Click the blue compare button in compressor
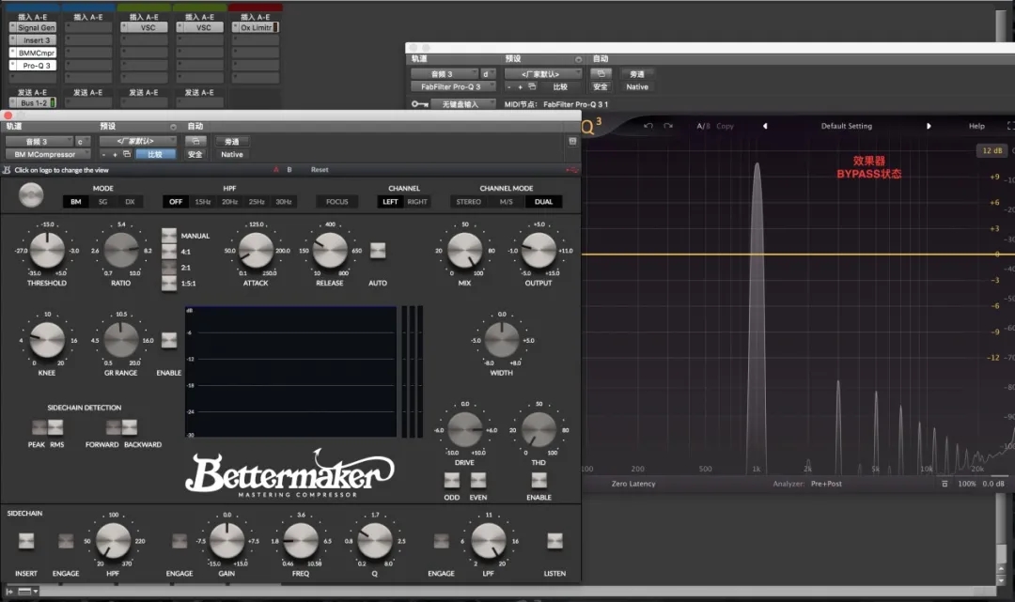 coord(155,155)
